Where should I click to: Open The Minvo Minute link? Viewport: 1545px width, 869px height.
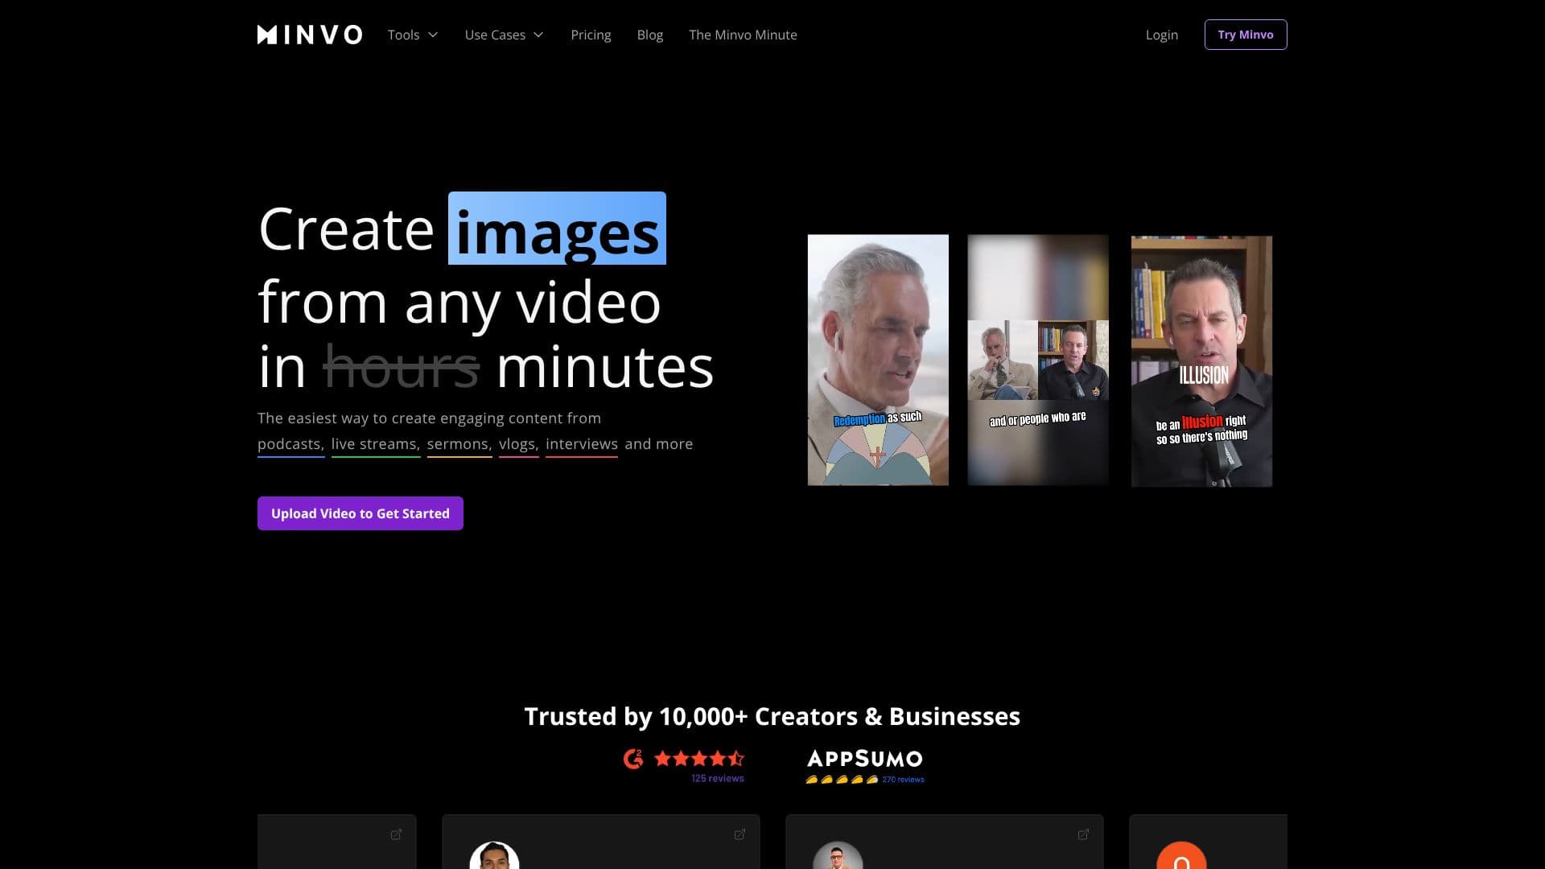[x=743, y=35]
